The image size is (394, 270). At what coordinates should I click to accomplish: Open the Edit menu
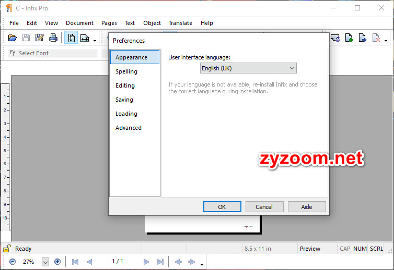point(32,23)
